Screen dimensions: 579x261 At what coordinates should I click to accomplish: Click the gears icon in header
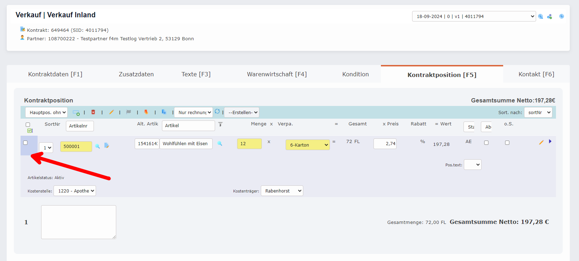click(550, 17)
